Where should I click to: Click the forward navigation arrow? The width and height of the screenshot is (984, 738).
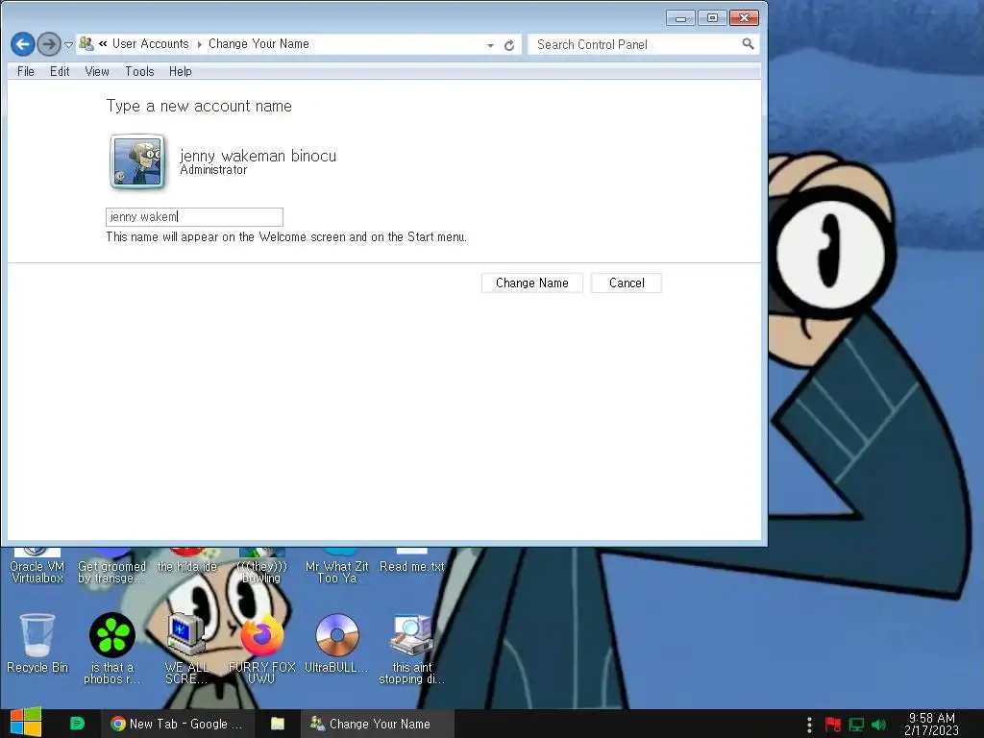coord(48,44)
